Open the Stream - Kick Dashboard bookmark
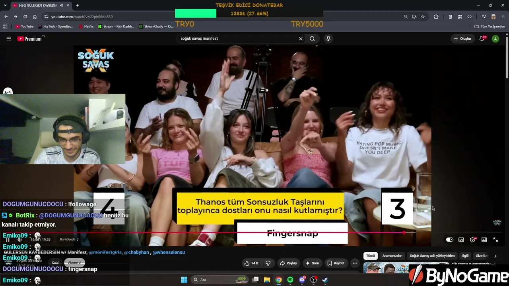This screenshot has height=286, width=509. pos(116,27)
